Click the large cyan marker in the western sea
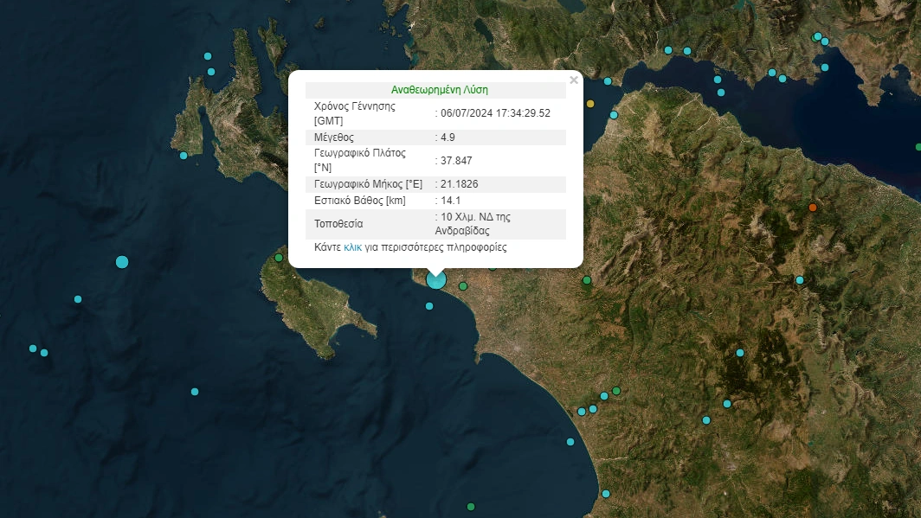The image size is (921, 518). click(x=122, y=262)
